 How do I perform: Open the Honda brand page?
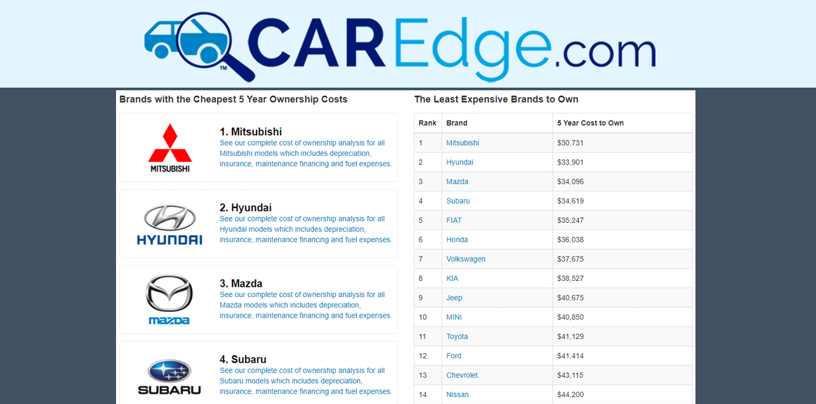tap(457, 239)
